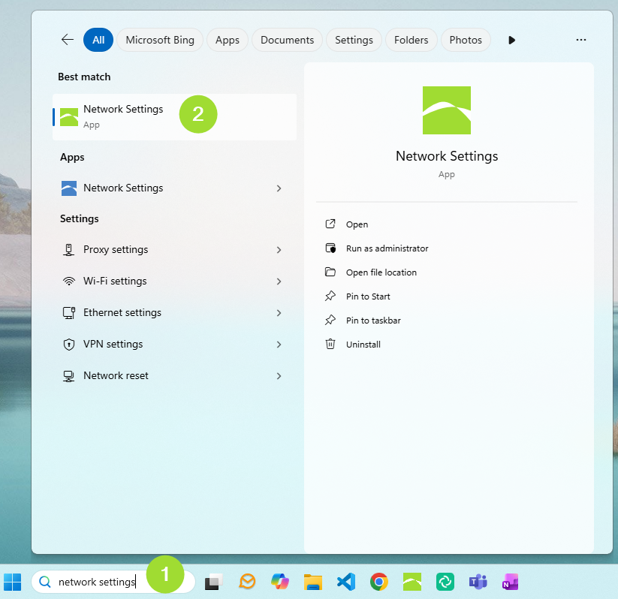Click Run as administrator option
618x599 pixels.
tap(387, 248)
